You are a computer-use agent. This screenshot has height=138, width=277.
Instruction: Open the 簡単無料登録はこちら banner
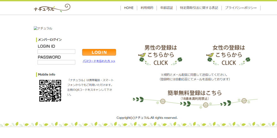click(x=195, y=98)
